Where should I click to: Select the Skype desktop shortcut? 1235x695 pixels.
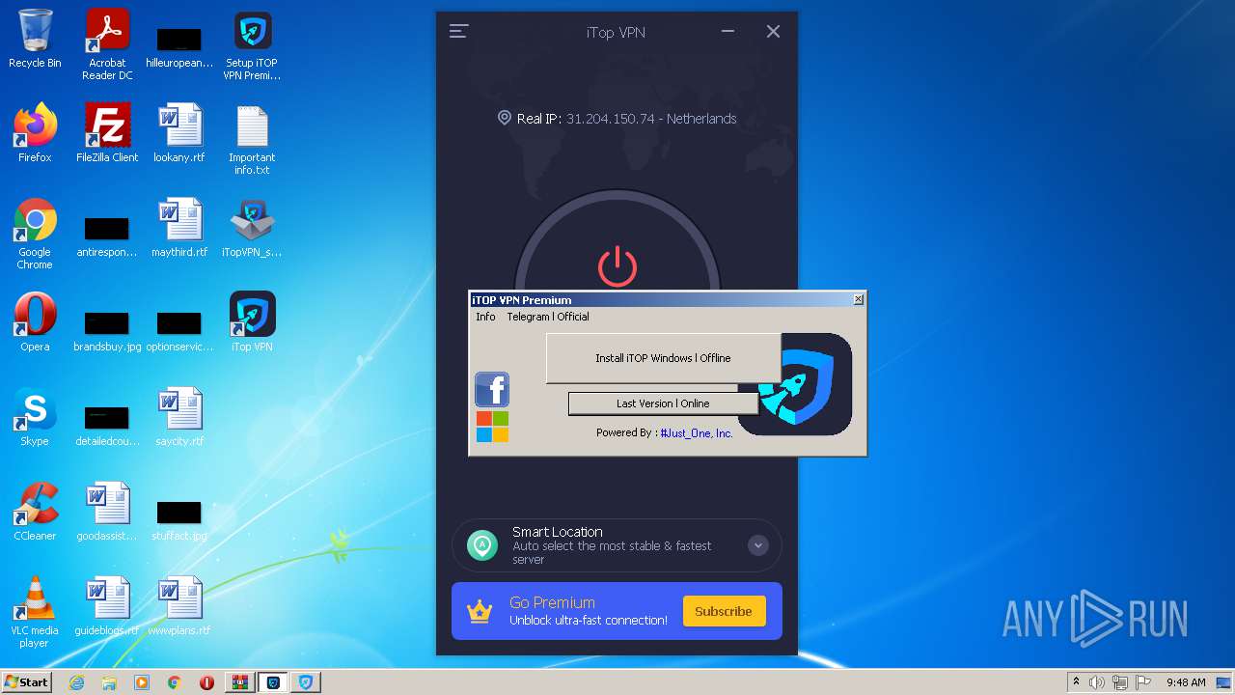tap(35, 417)
